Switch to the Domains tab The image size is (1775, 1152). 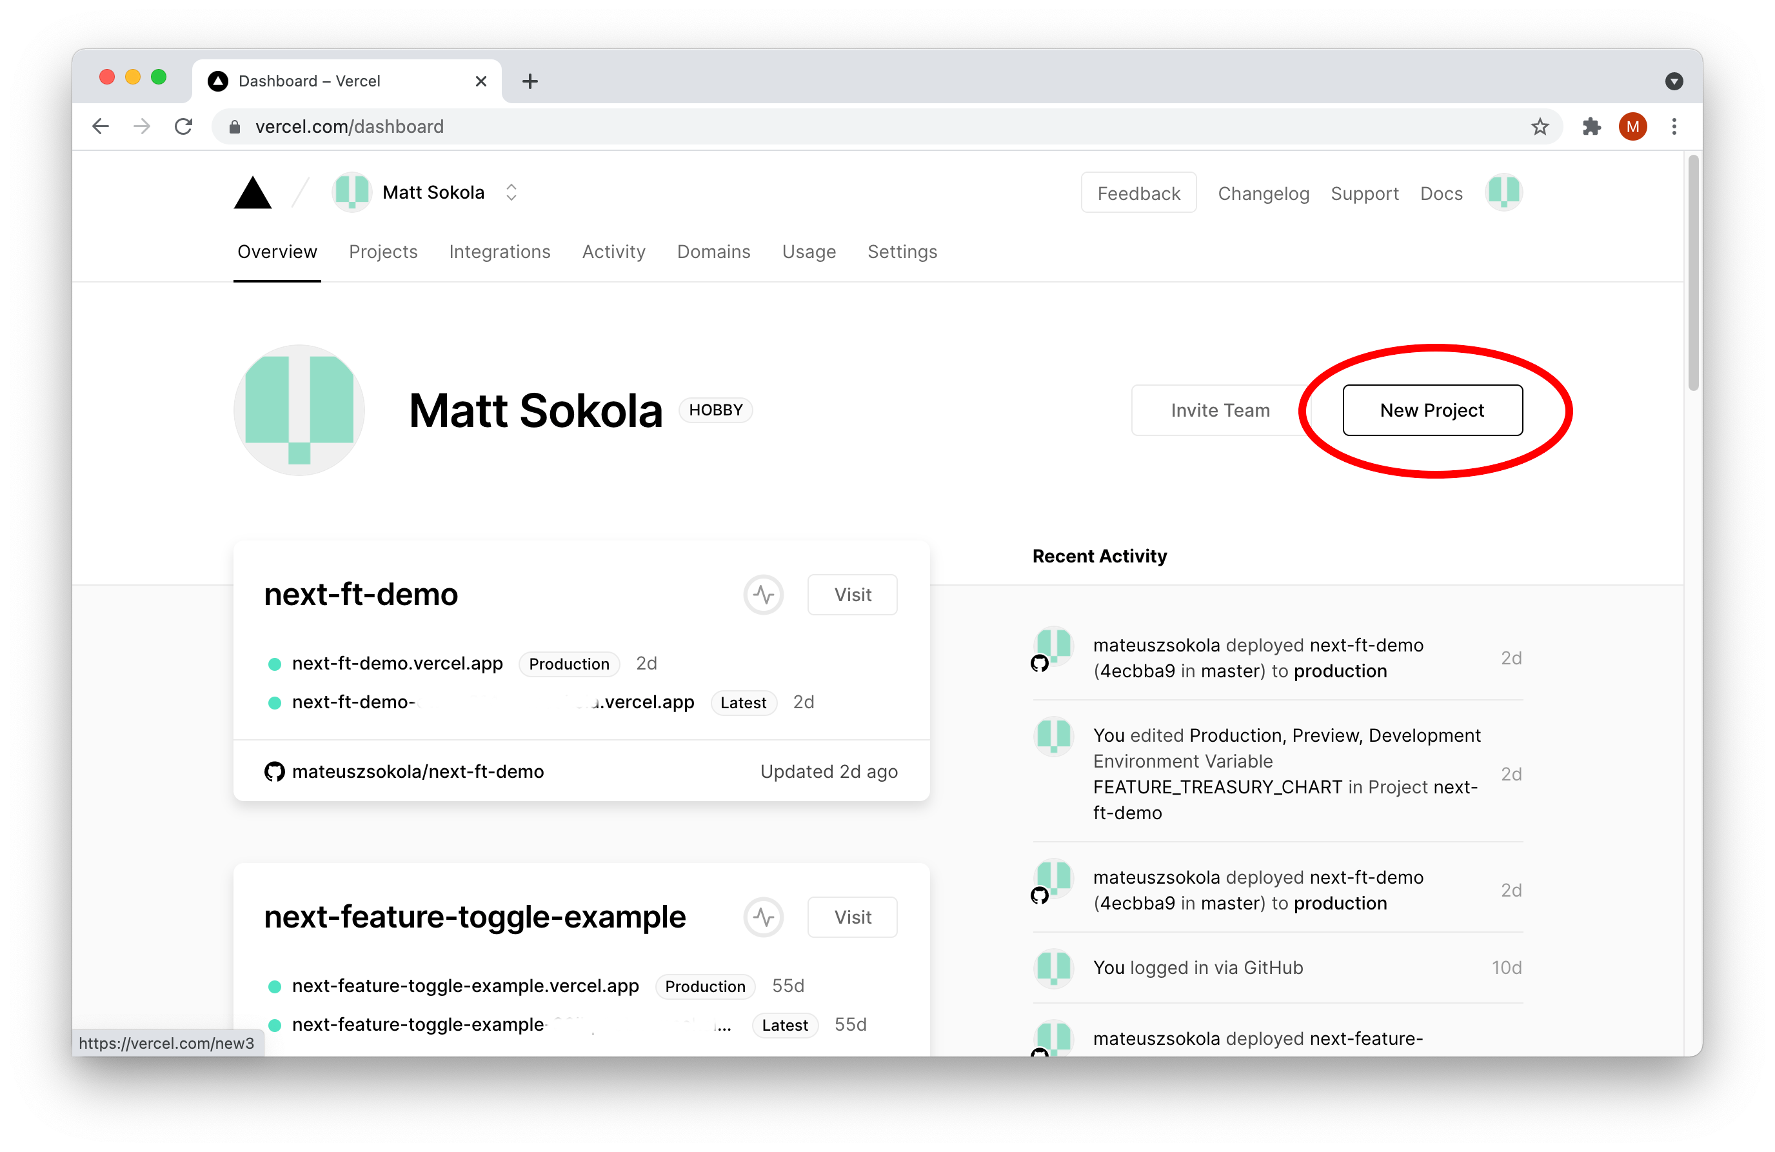713,252
